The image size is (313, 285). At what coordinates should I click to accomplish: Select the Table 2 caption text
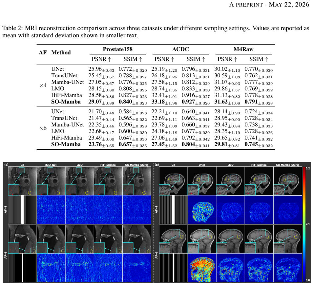[x=156, y=32]
